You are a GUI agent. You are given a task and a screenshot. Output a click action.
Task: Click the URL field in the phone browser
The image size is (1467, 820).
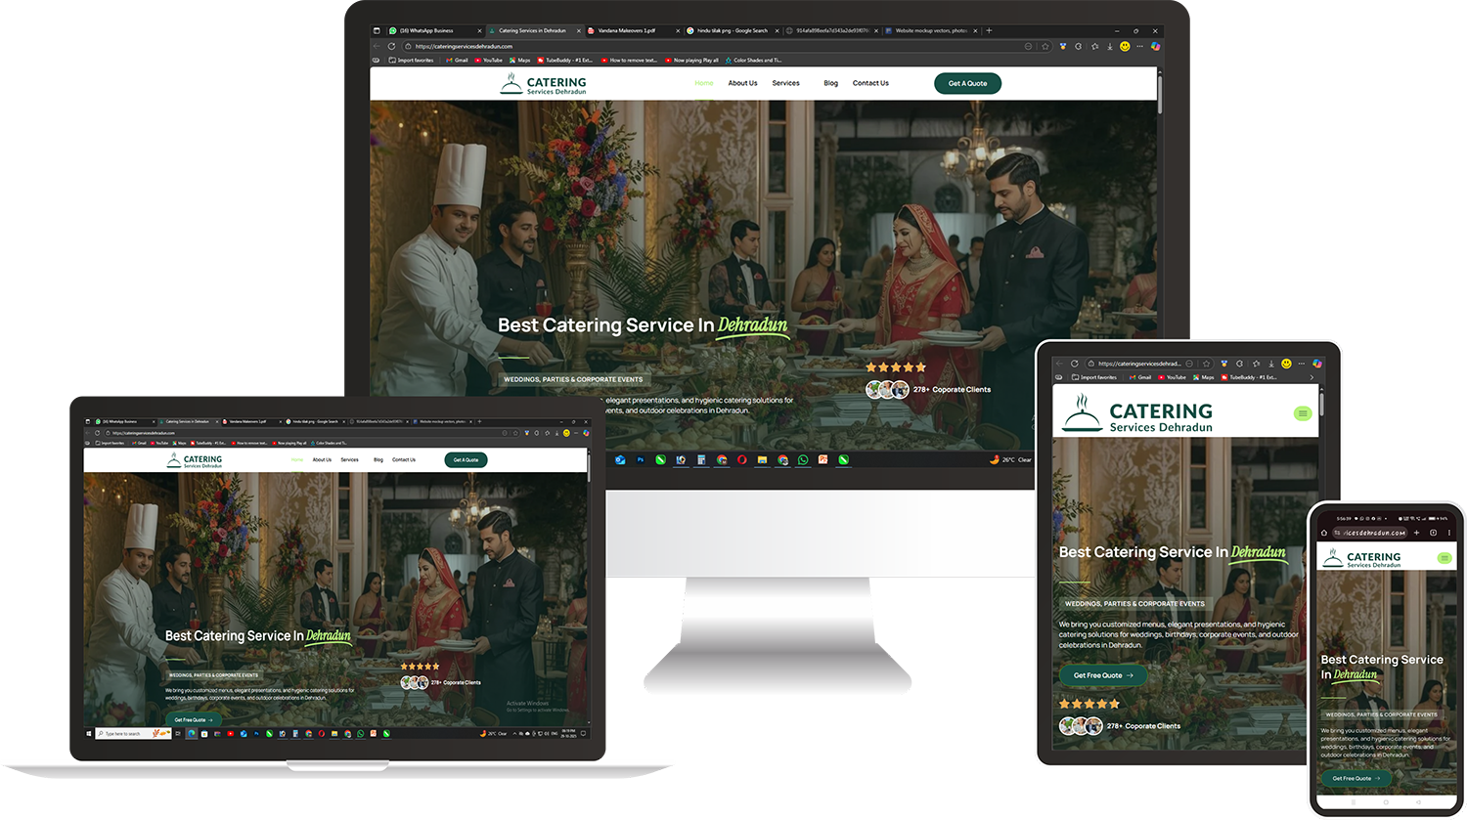(1374, 533)
